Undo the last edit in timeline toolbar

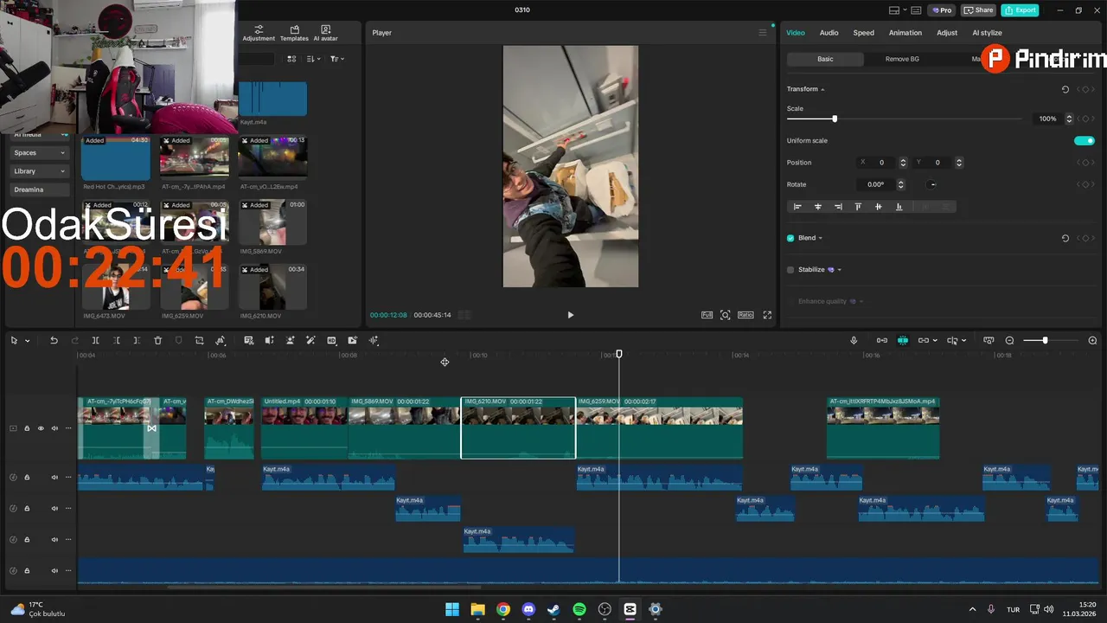coord(54,341)
